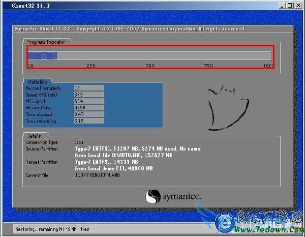Select the Time elapsed value 0:47
The height and width of the screenshot is (237, 305).
pos(89,114)
